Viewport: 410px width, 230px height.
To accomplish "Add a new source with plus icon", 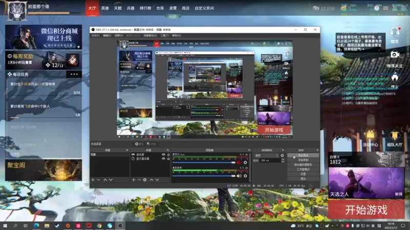I will point(133,180).
